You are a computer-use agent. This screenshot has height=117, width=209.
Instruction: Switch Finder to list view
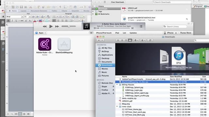click(122, 40)
